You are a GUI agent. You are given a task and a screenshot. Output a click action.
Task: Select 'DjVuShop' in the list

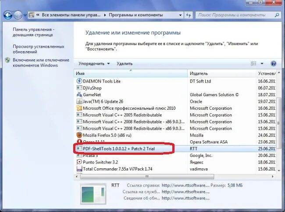click(92, 88)
